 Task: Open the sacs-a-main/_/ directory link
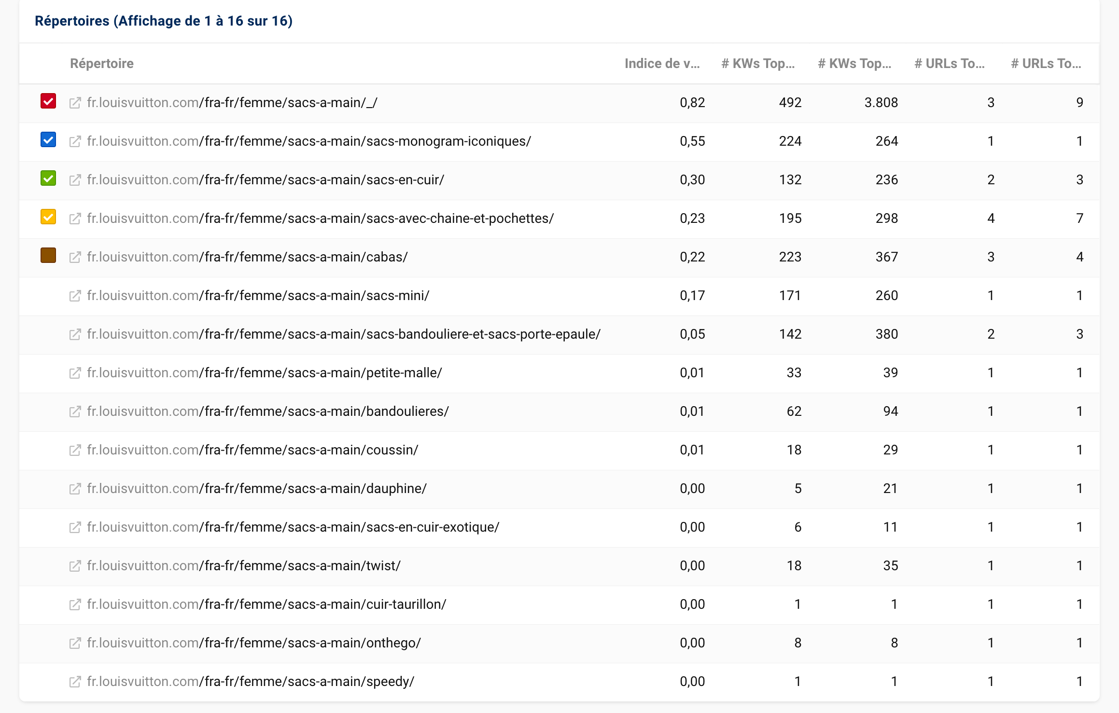point(232,103)
